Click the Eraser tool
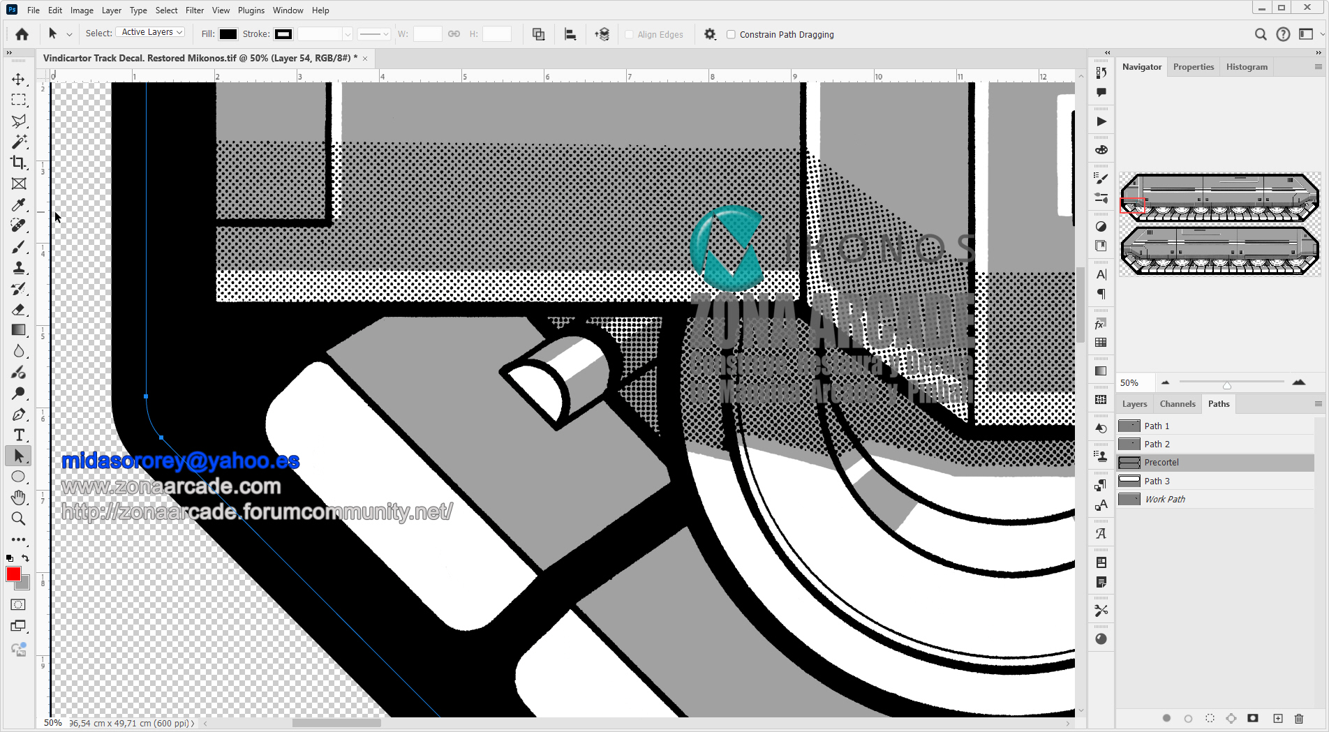Screen dimensions: 1329x732 19,310
